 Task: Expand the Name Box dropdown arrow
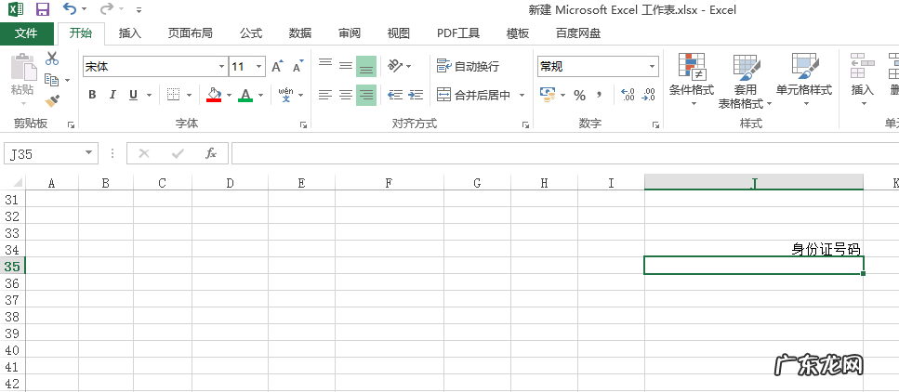tap(89, 153)
